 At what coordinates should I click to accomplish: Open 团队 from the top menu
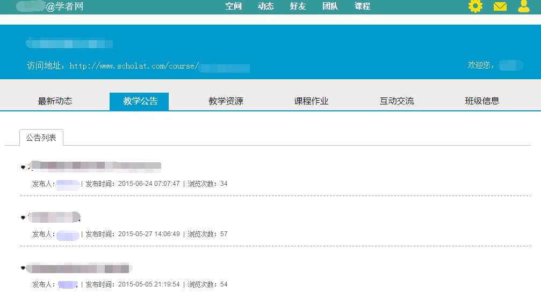[x=330, y=6]
